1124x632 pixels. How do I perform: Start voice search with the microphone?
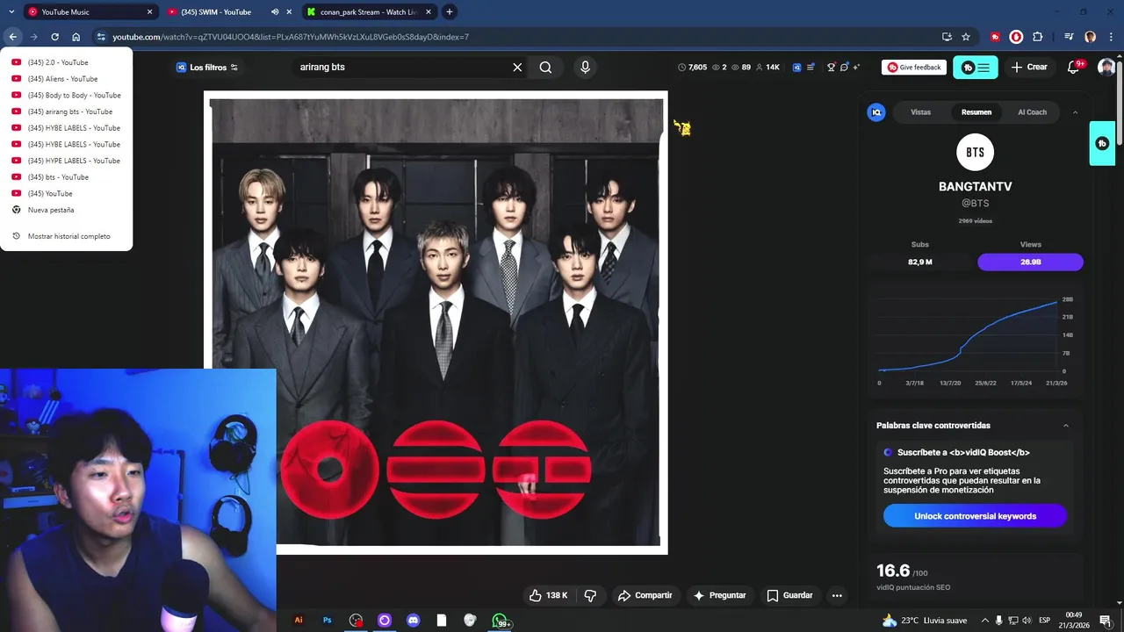tap(585, 68)
